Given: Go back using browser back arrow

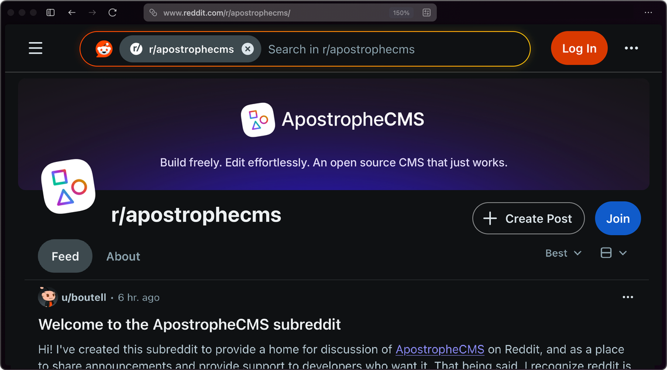Looking at the screenshot, I should (71, 12).
